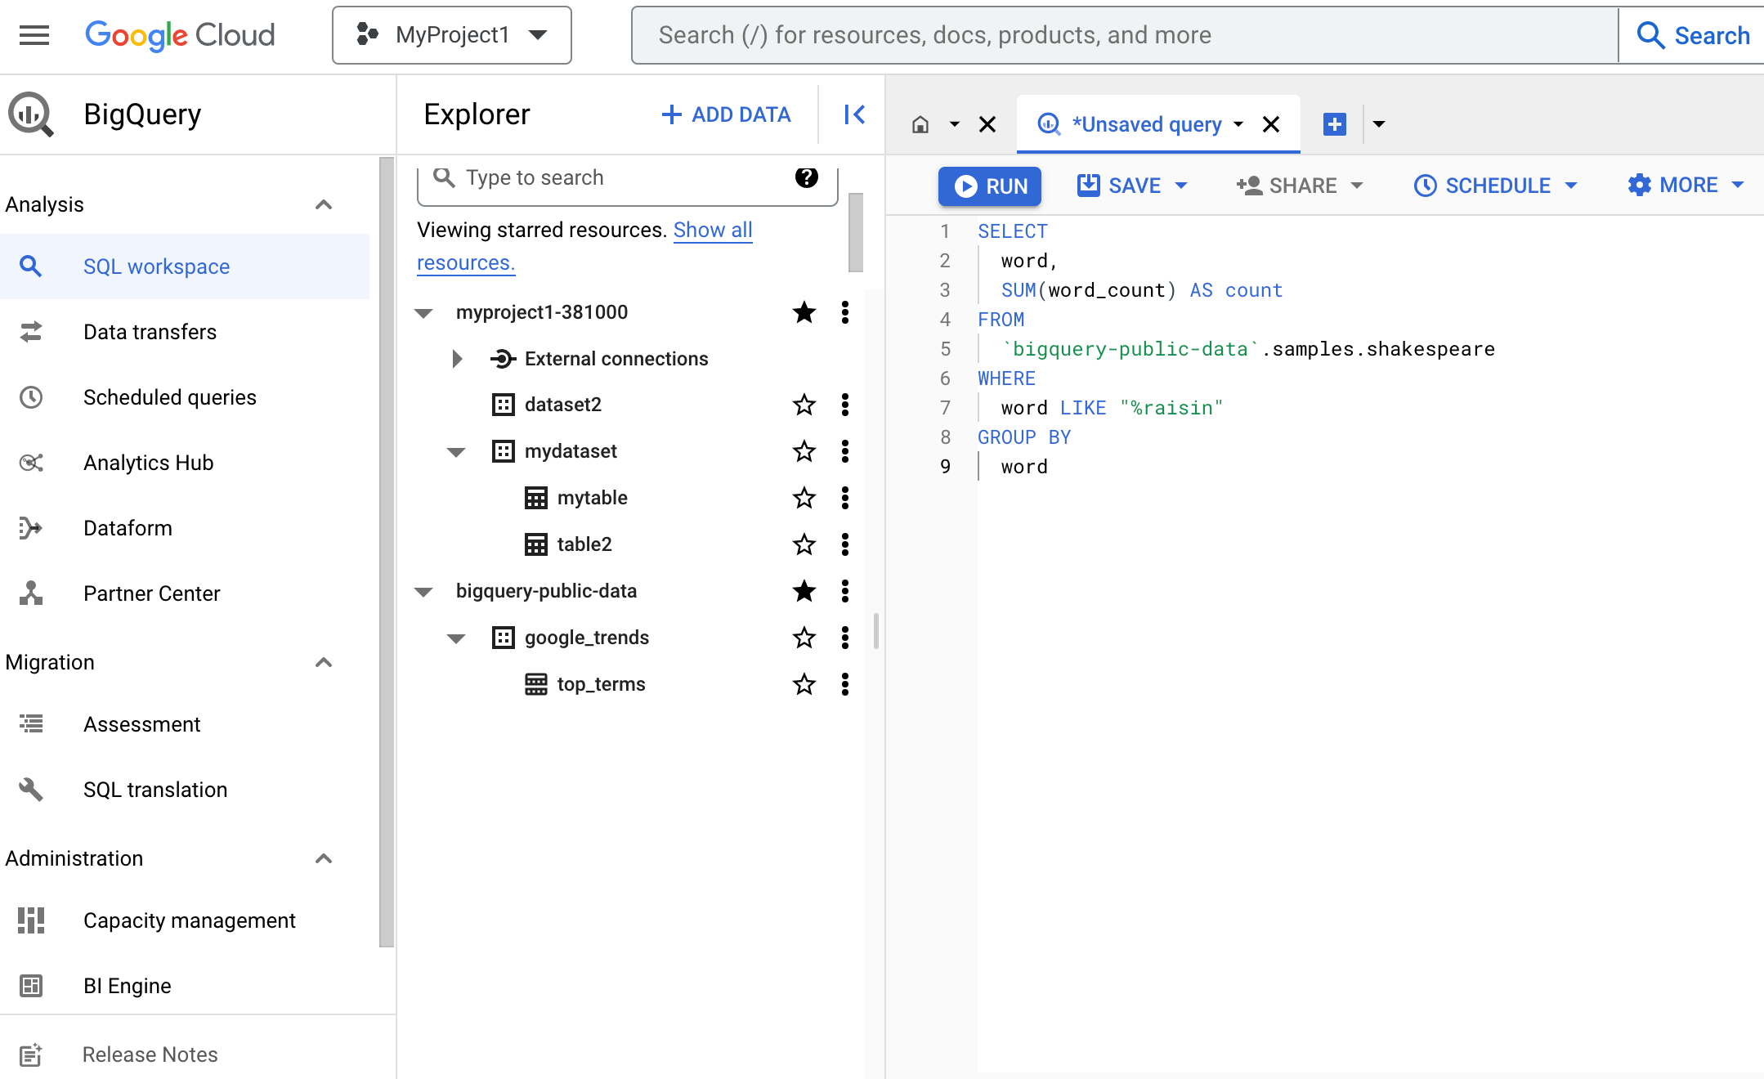This screenshot has height=1079, width=1764.
Task: Run the query with the RUN button
Action: click(990, 186)
